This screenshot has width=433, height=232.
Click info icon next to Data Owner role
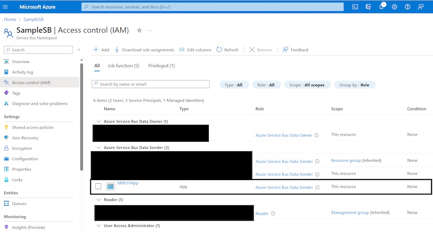[x=316, y=135]
